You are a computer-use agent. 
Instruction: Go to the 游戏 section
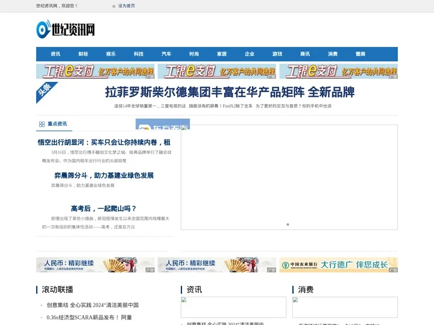click(x=277, y=54)
